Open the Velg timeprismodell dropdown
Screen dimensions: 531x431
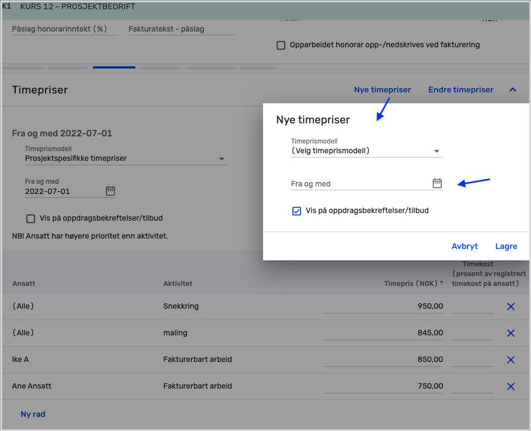367,151
